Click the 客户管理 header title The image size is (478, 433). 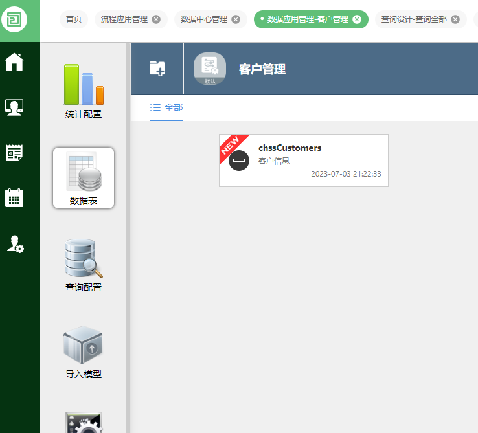pos(262,69)
